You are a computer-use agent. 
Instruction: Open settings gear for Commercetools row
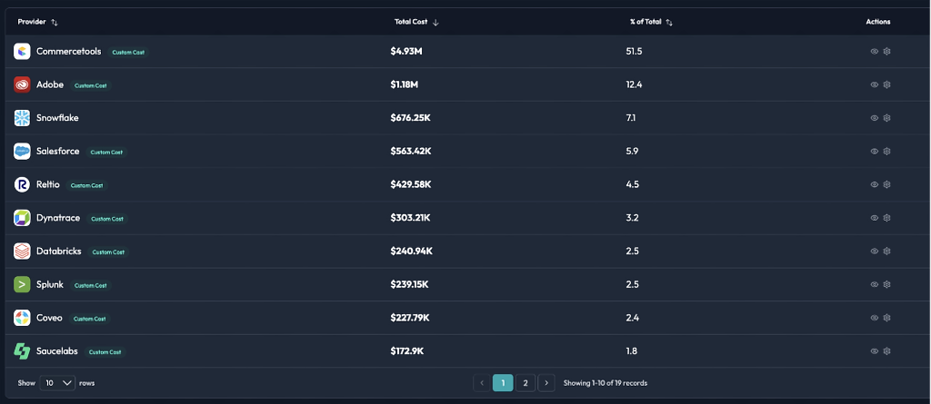[x=887, y=52]
